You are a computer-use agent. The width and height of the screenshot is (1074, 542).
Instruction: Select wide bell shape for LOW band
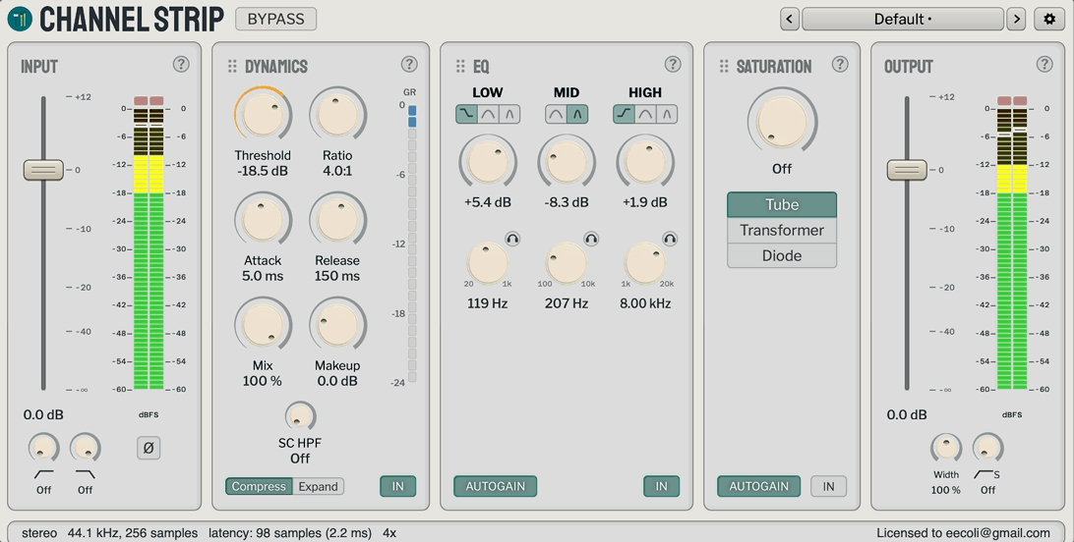tap(488, 114)
